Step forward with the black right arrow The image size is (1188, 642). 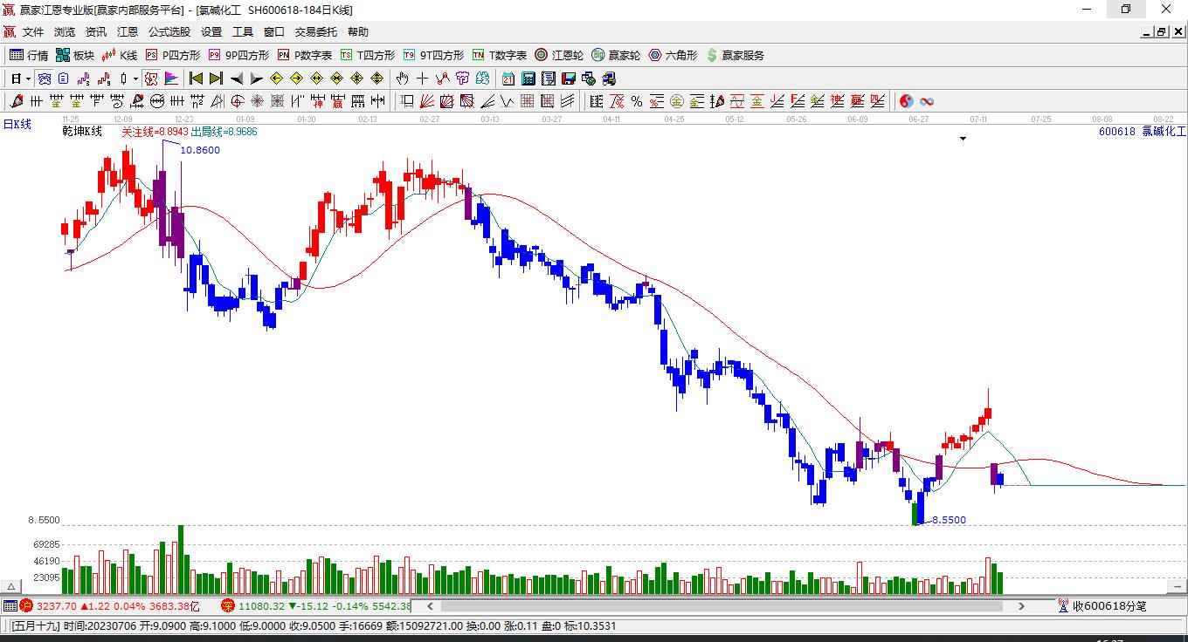click(x=257, y=79)
